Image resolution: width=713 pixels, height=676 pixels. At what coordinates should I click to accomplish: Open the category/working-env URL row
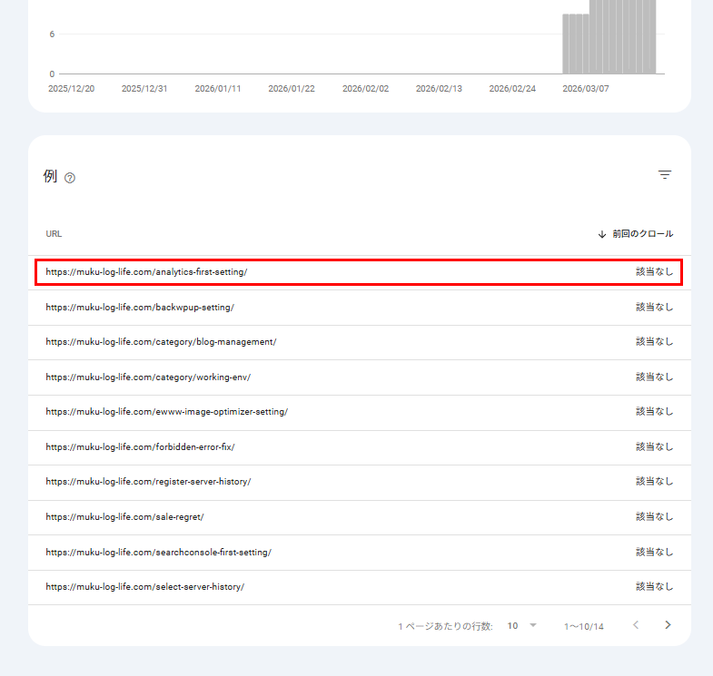[148, 377]
